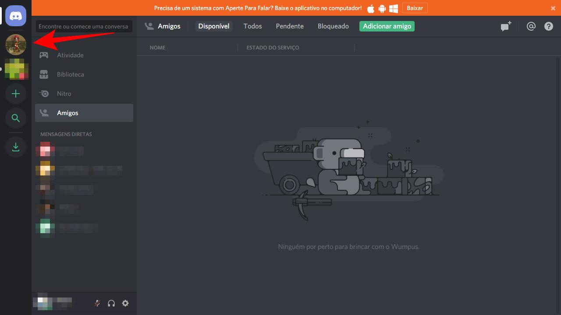Open Discord help
The height and width of the screenshot is (315, 561).
548,26
